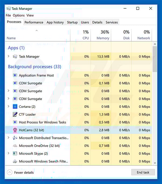Click the Apps (1) group heading
The height and width of the screenshot is (184, 162).
point(16,48)
